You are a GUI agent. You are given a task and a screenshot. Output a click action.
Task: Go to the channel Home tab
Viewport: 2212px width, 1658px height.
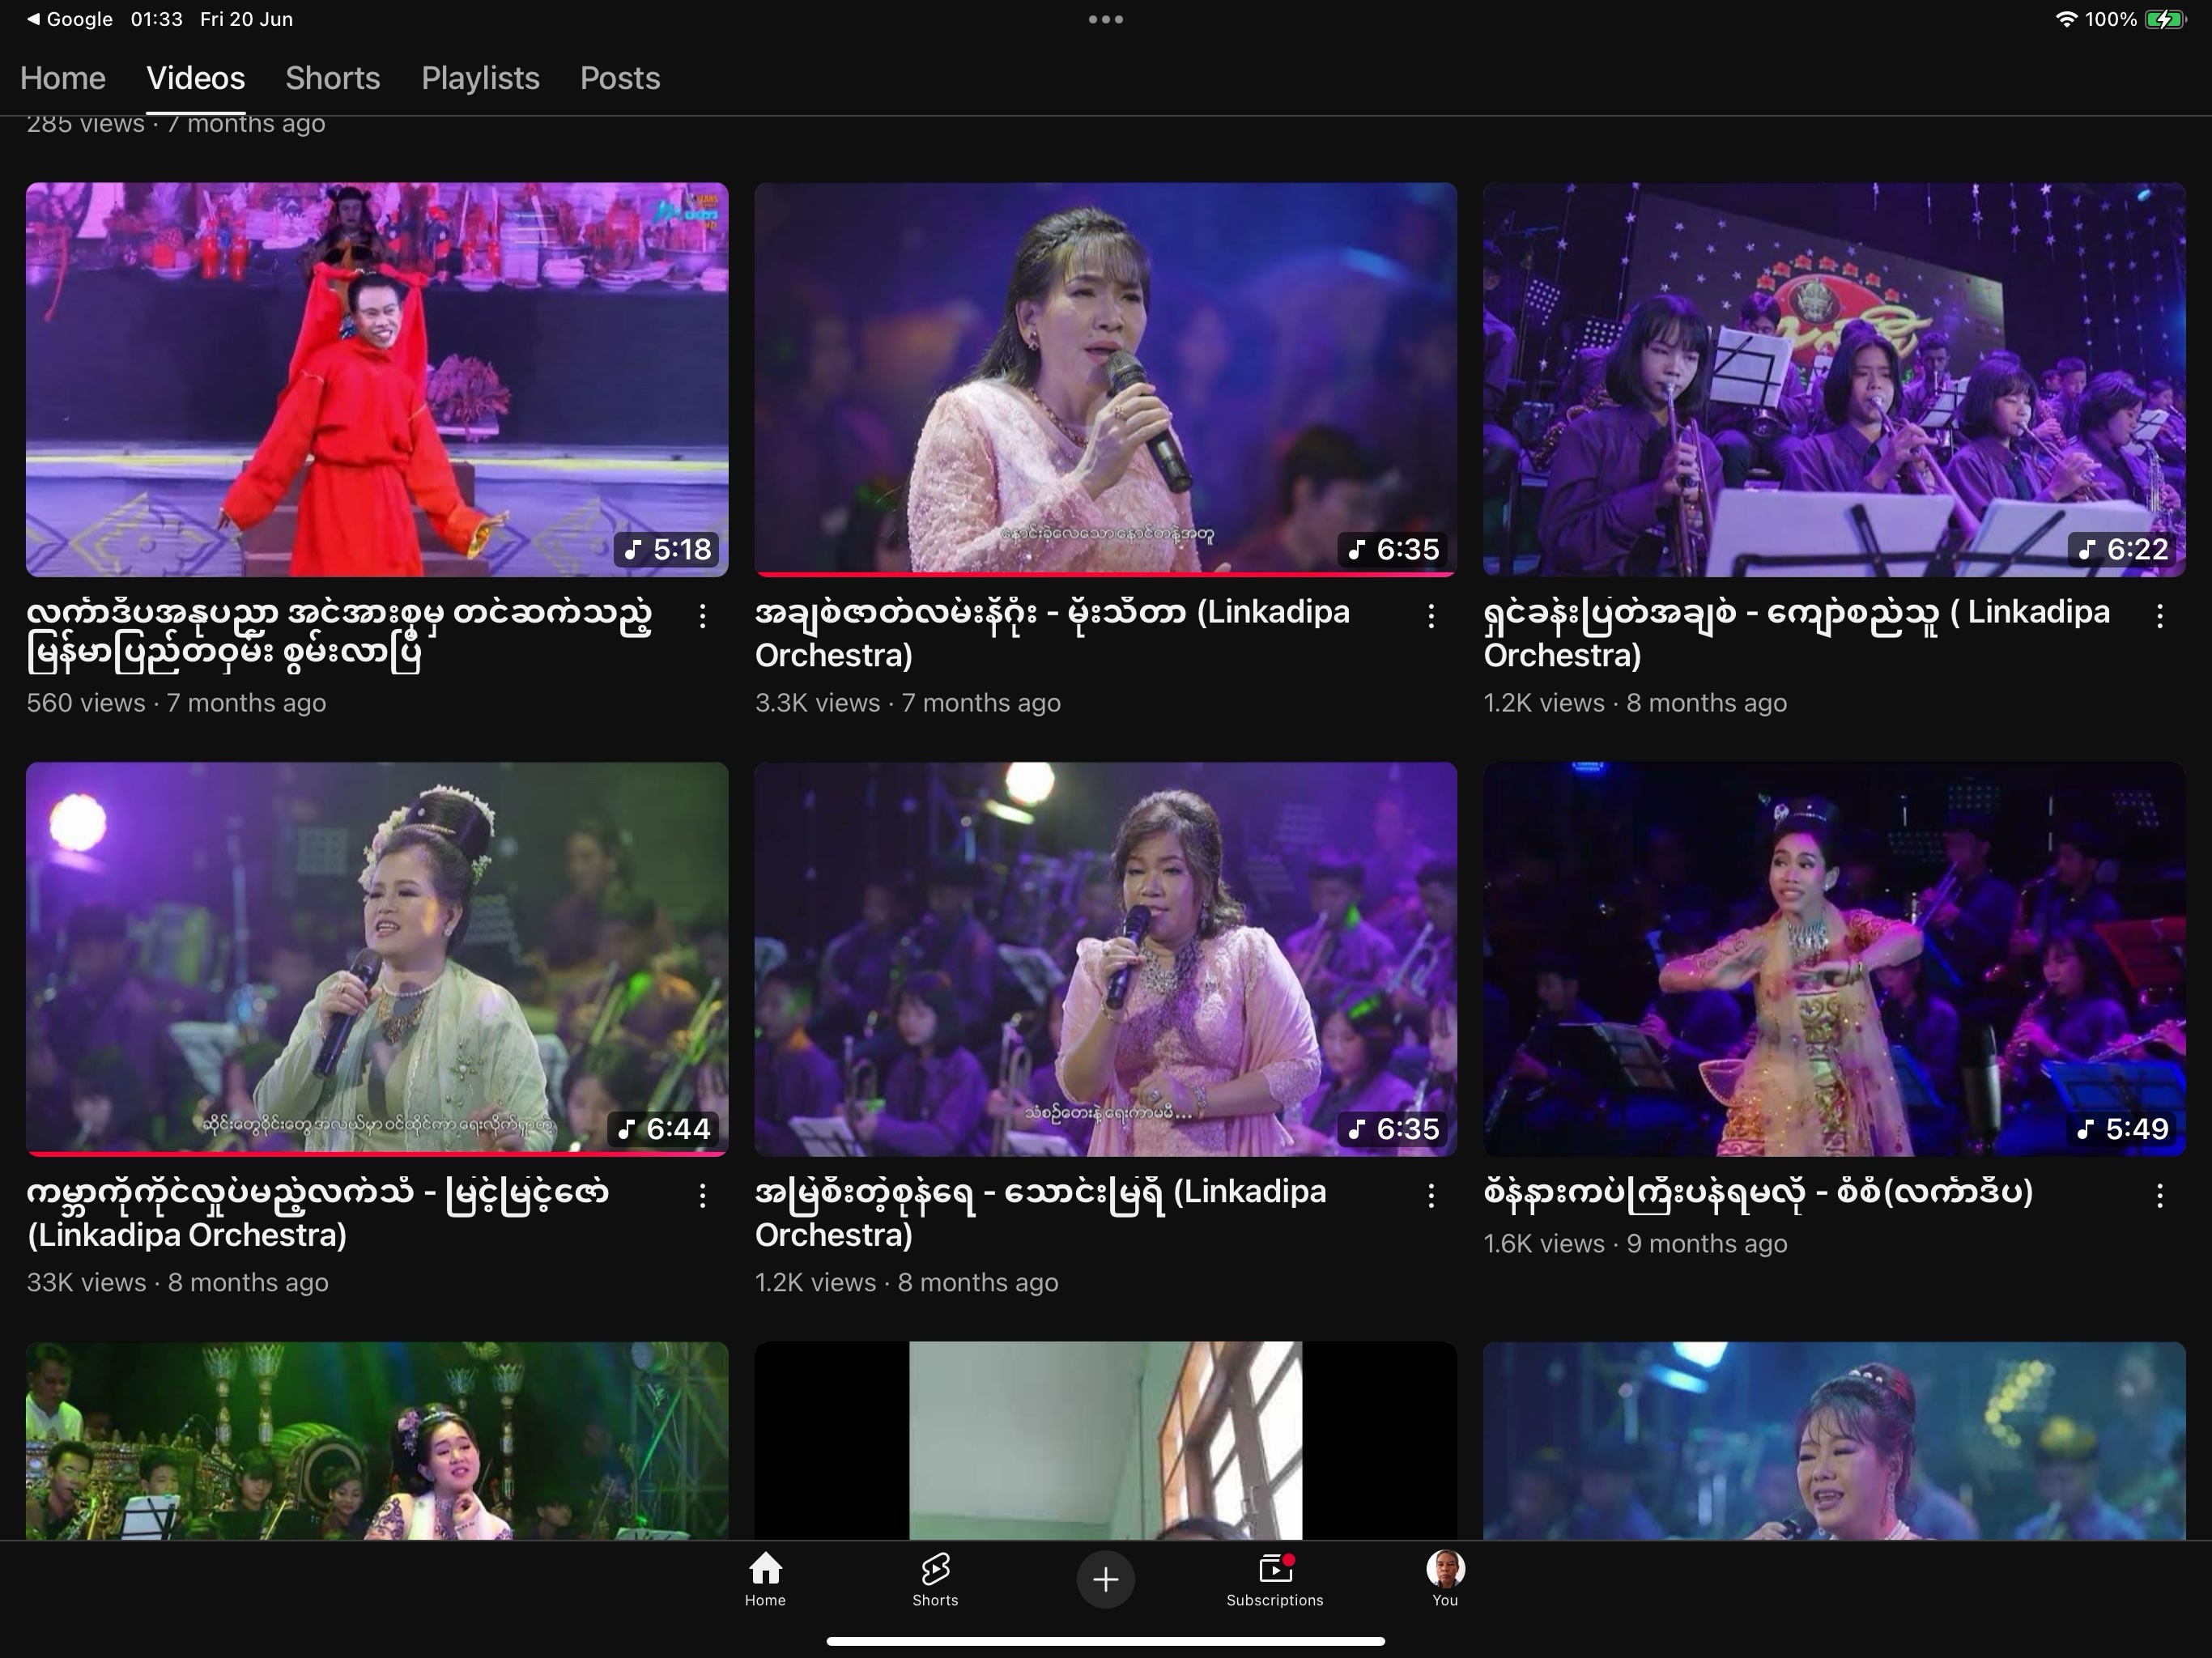[63, 78]
